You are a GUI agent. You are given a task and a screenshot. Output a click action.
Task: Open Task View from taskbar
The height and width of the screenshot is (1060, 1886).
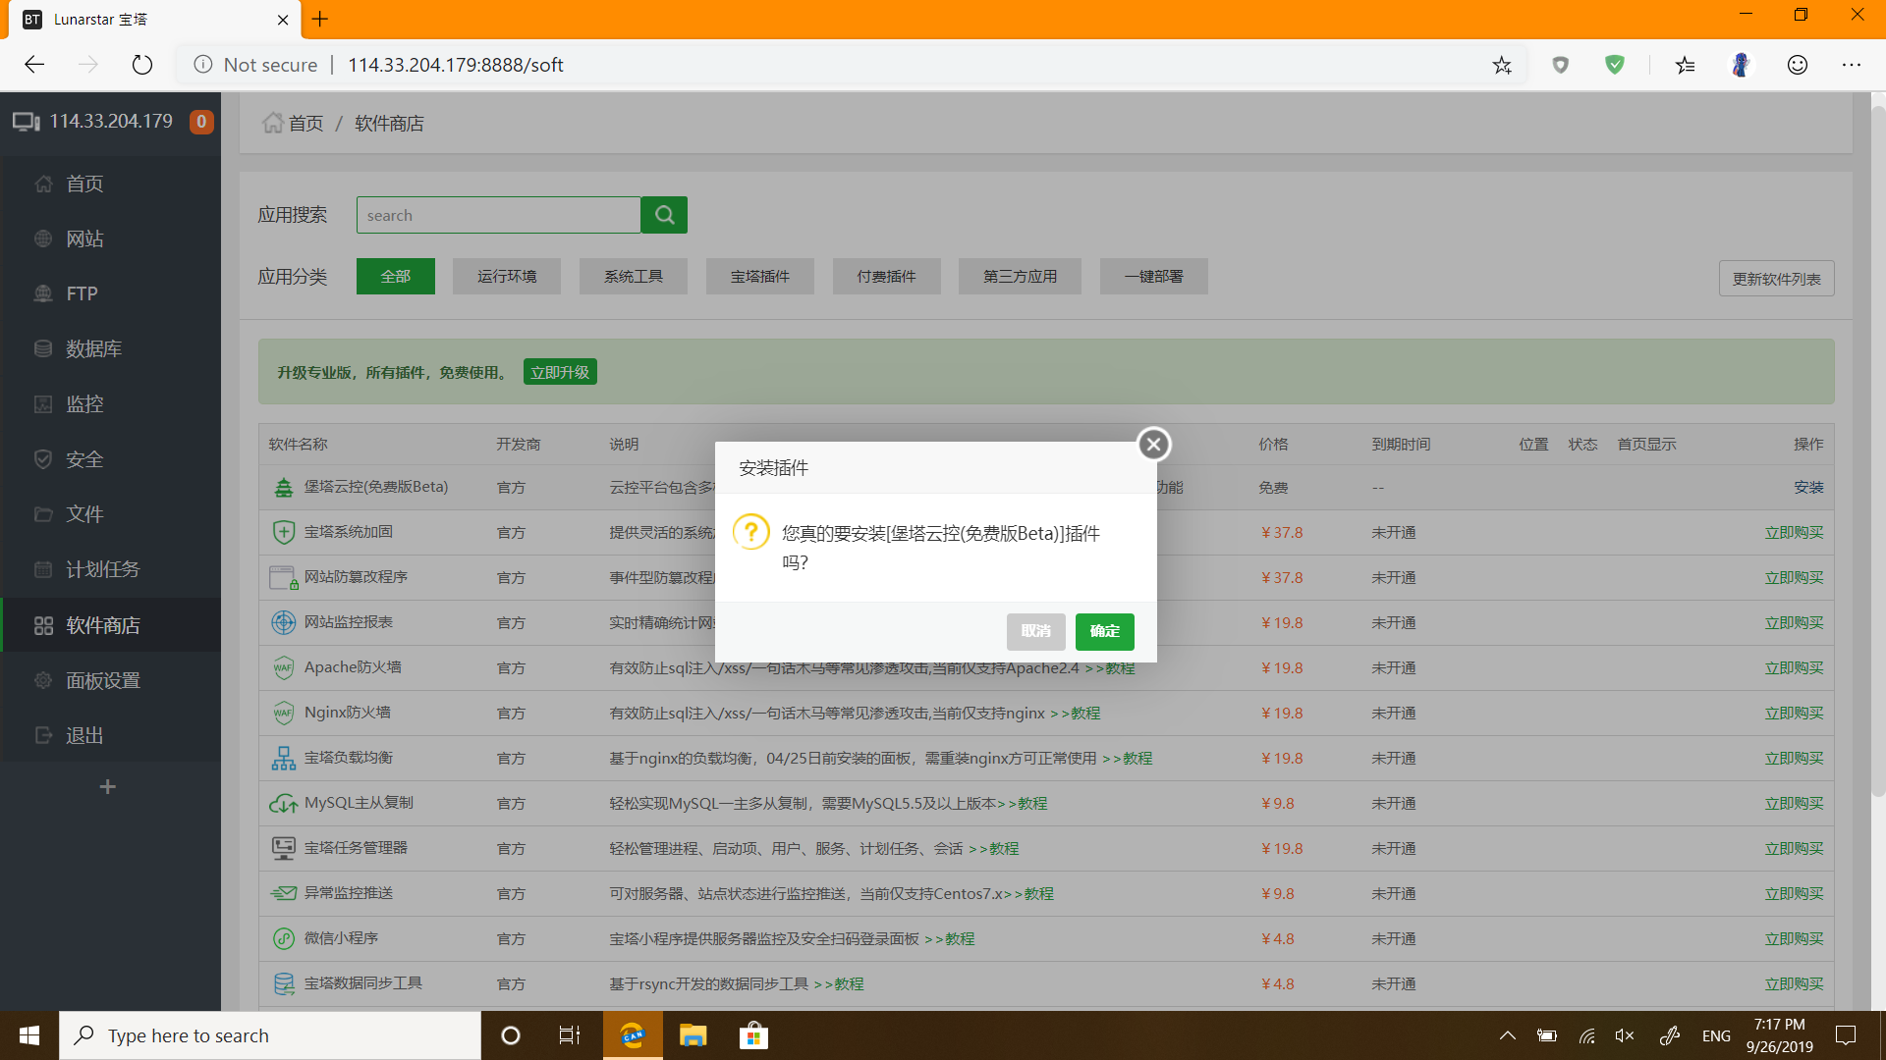[570, 1035]
